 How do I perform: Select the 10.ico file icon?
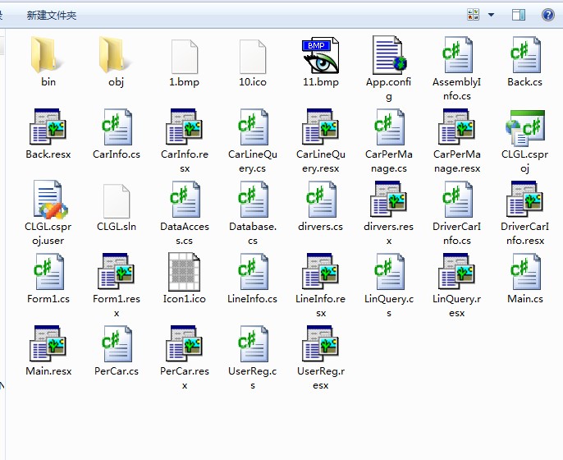[253, 56]
